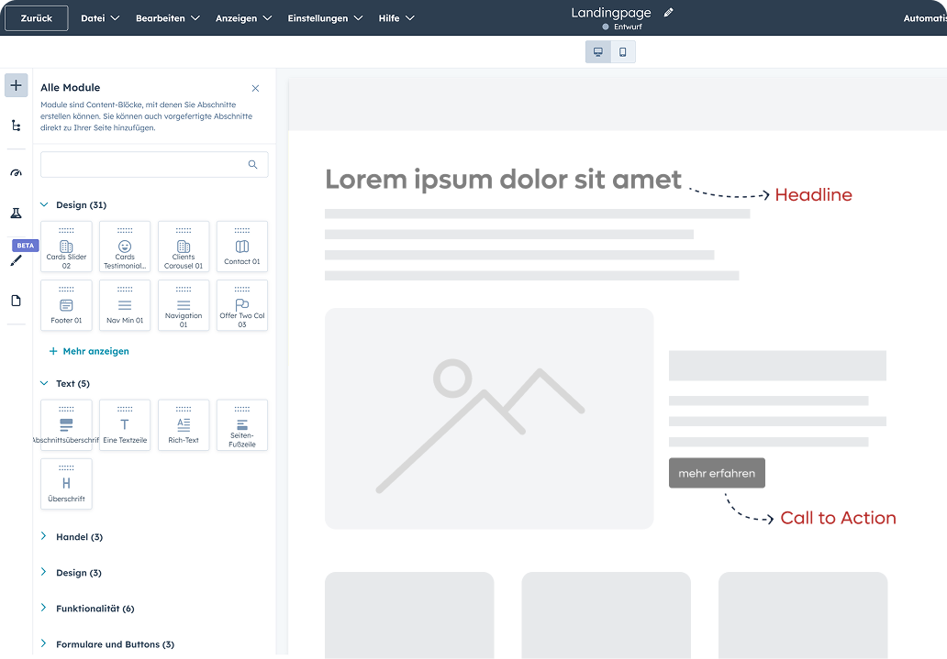
Task: Select the Überschrift module
Action: pos(66,484)
